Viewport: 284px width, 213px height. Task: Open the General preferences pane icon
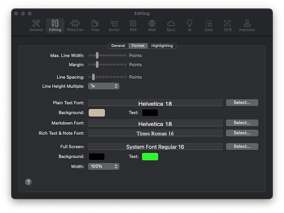(x=36, y=26)
